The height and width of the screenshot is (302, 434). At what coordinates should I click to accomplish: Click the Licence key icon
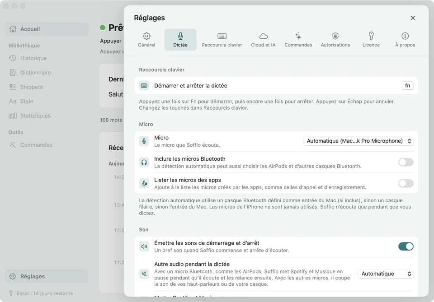(x=371, y=36)
